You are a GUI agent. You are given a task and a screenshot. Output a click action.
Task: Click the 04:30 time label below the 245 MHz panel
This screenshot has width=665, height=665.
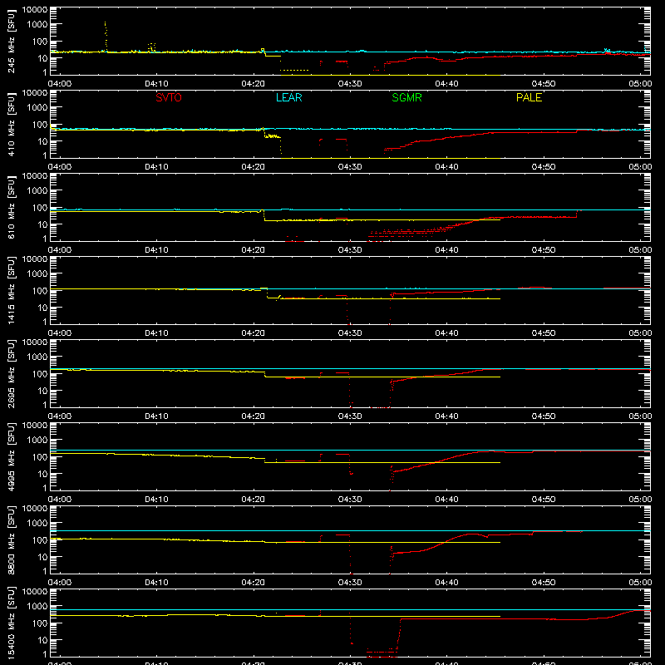[x=350, y=84]
